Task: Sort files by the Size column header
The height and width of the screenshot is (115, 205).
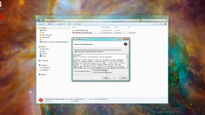Action: click(x=129, y=27)
